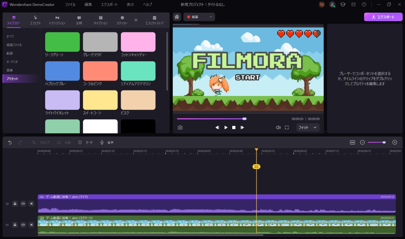Open the shopping cart icon in title bar
Image resolution: width=405 pixels, height=239 pixels.
pos(322,4)
